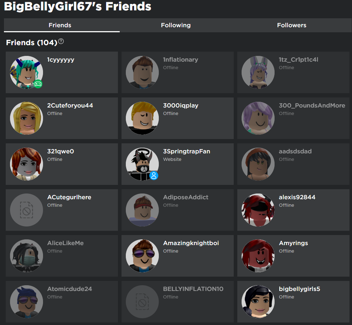The height and width of the screenshot is (325, 352).
Task: Click the username alexis92844
Action: 297,197
